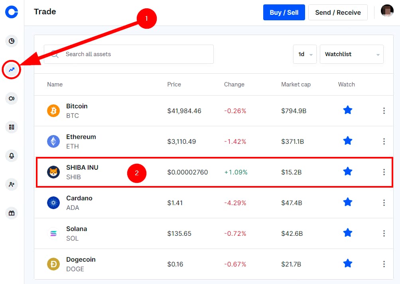The height and width of the screenshot is (284, 400).
Task: Sort by the Price column header
Action: (x=174, y=84)
